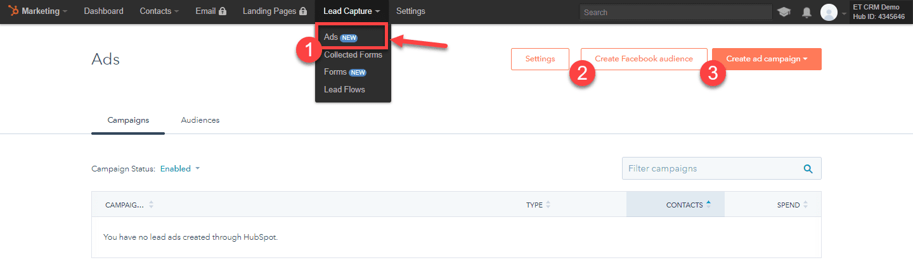Viewport: 913px width, 279px height.
Task: Choose Collected Forms in the dropdown menu
Action: tap(353, 55)
